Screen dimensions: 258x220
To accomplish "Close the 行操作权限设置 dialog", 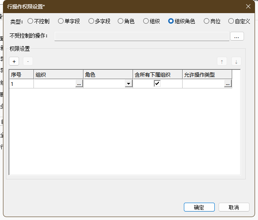I will 248,6.
